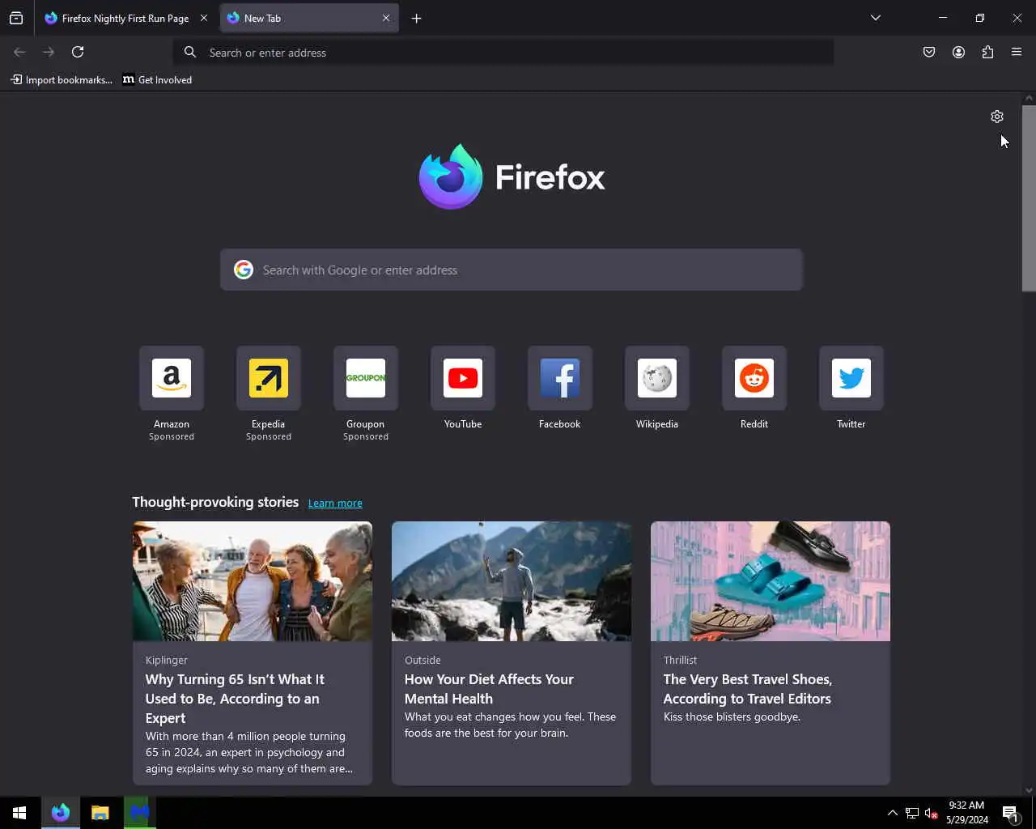Click the green taskbar app icon
The height and width of the screenshot is (829, 1036).
click(140, 813)
